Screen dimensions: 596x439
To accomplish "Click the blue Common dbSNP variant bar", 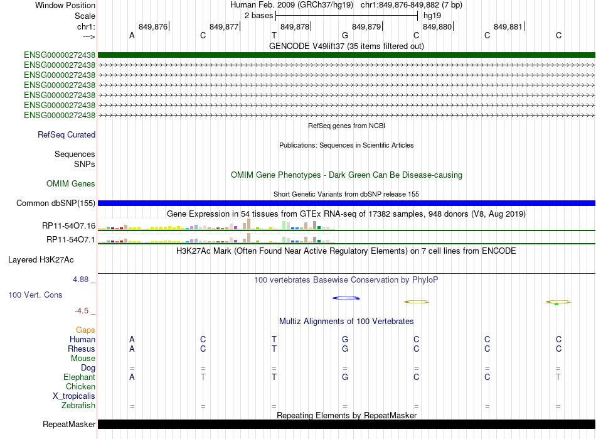I will (x=346, y=203).
